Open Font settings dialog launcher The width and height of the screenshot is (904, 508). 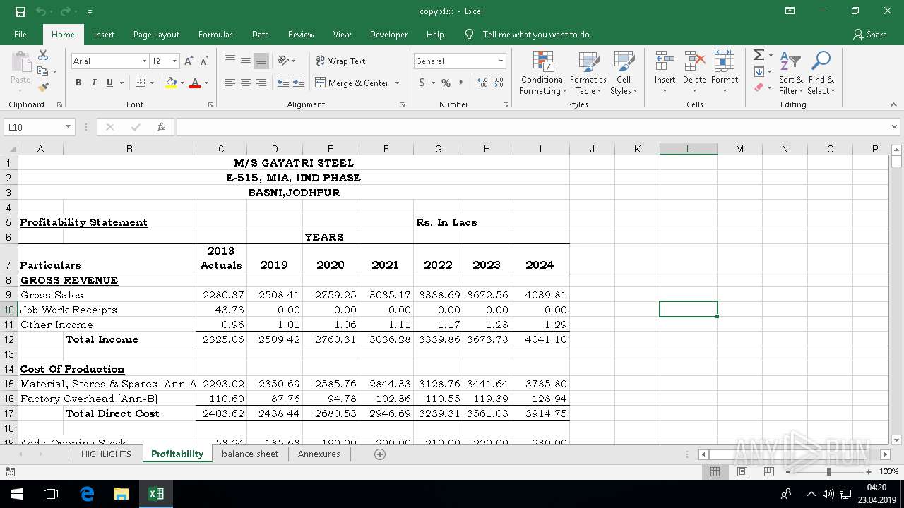pos(211,104)
